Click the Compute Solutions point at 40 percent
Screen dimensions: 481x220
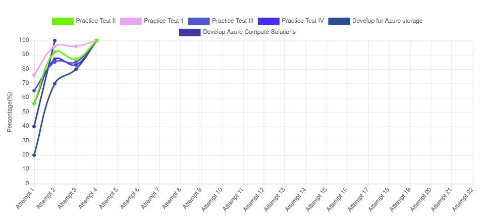click(34, 127)
